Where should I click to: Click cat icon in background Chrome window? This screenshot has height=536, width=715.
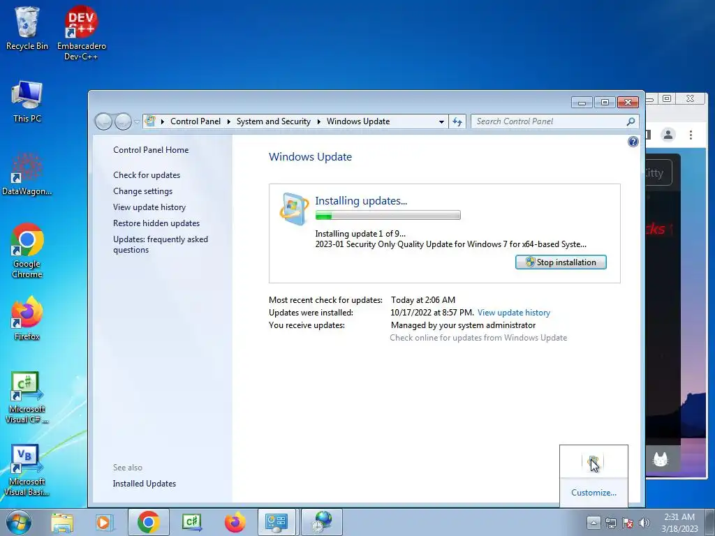tap(661, 459)
